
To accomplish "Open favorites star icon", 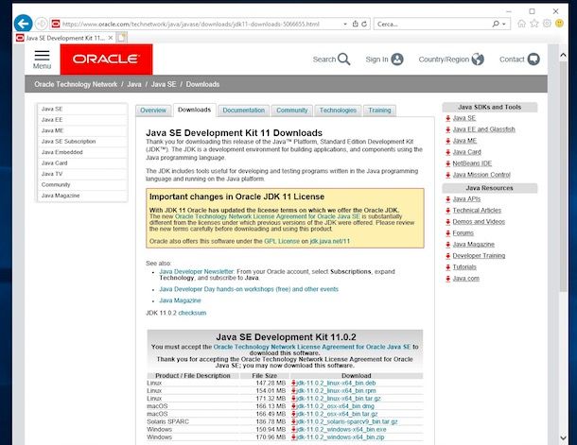I will (533, 24).
